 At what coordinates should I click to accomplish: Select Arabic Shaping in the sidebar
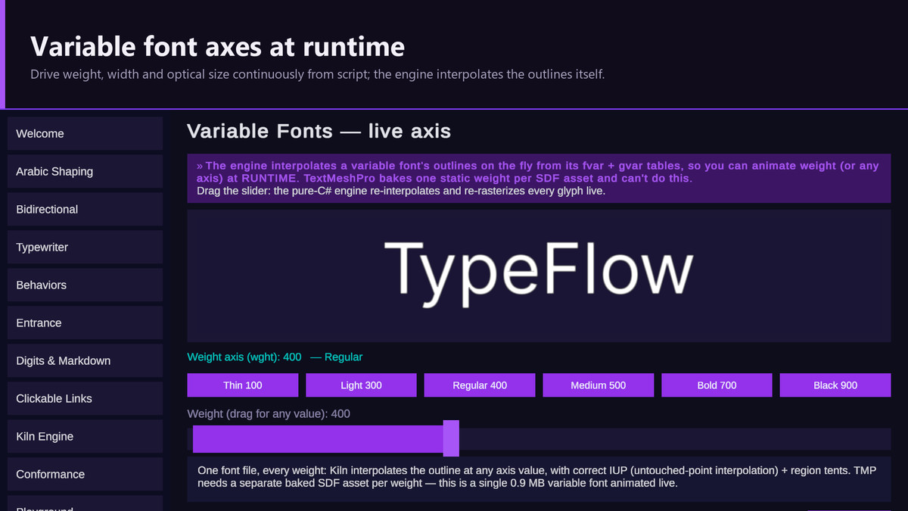coord(85,171)
